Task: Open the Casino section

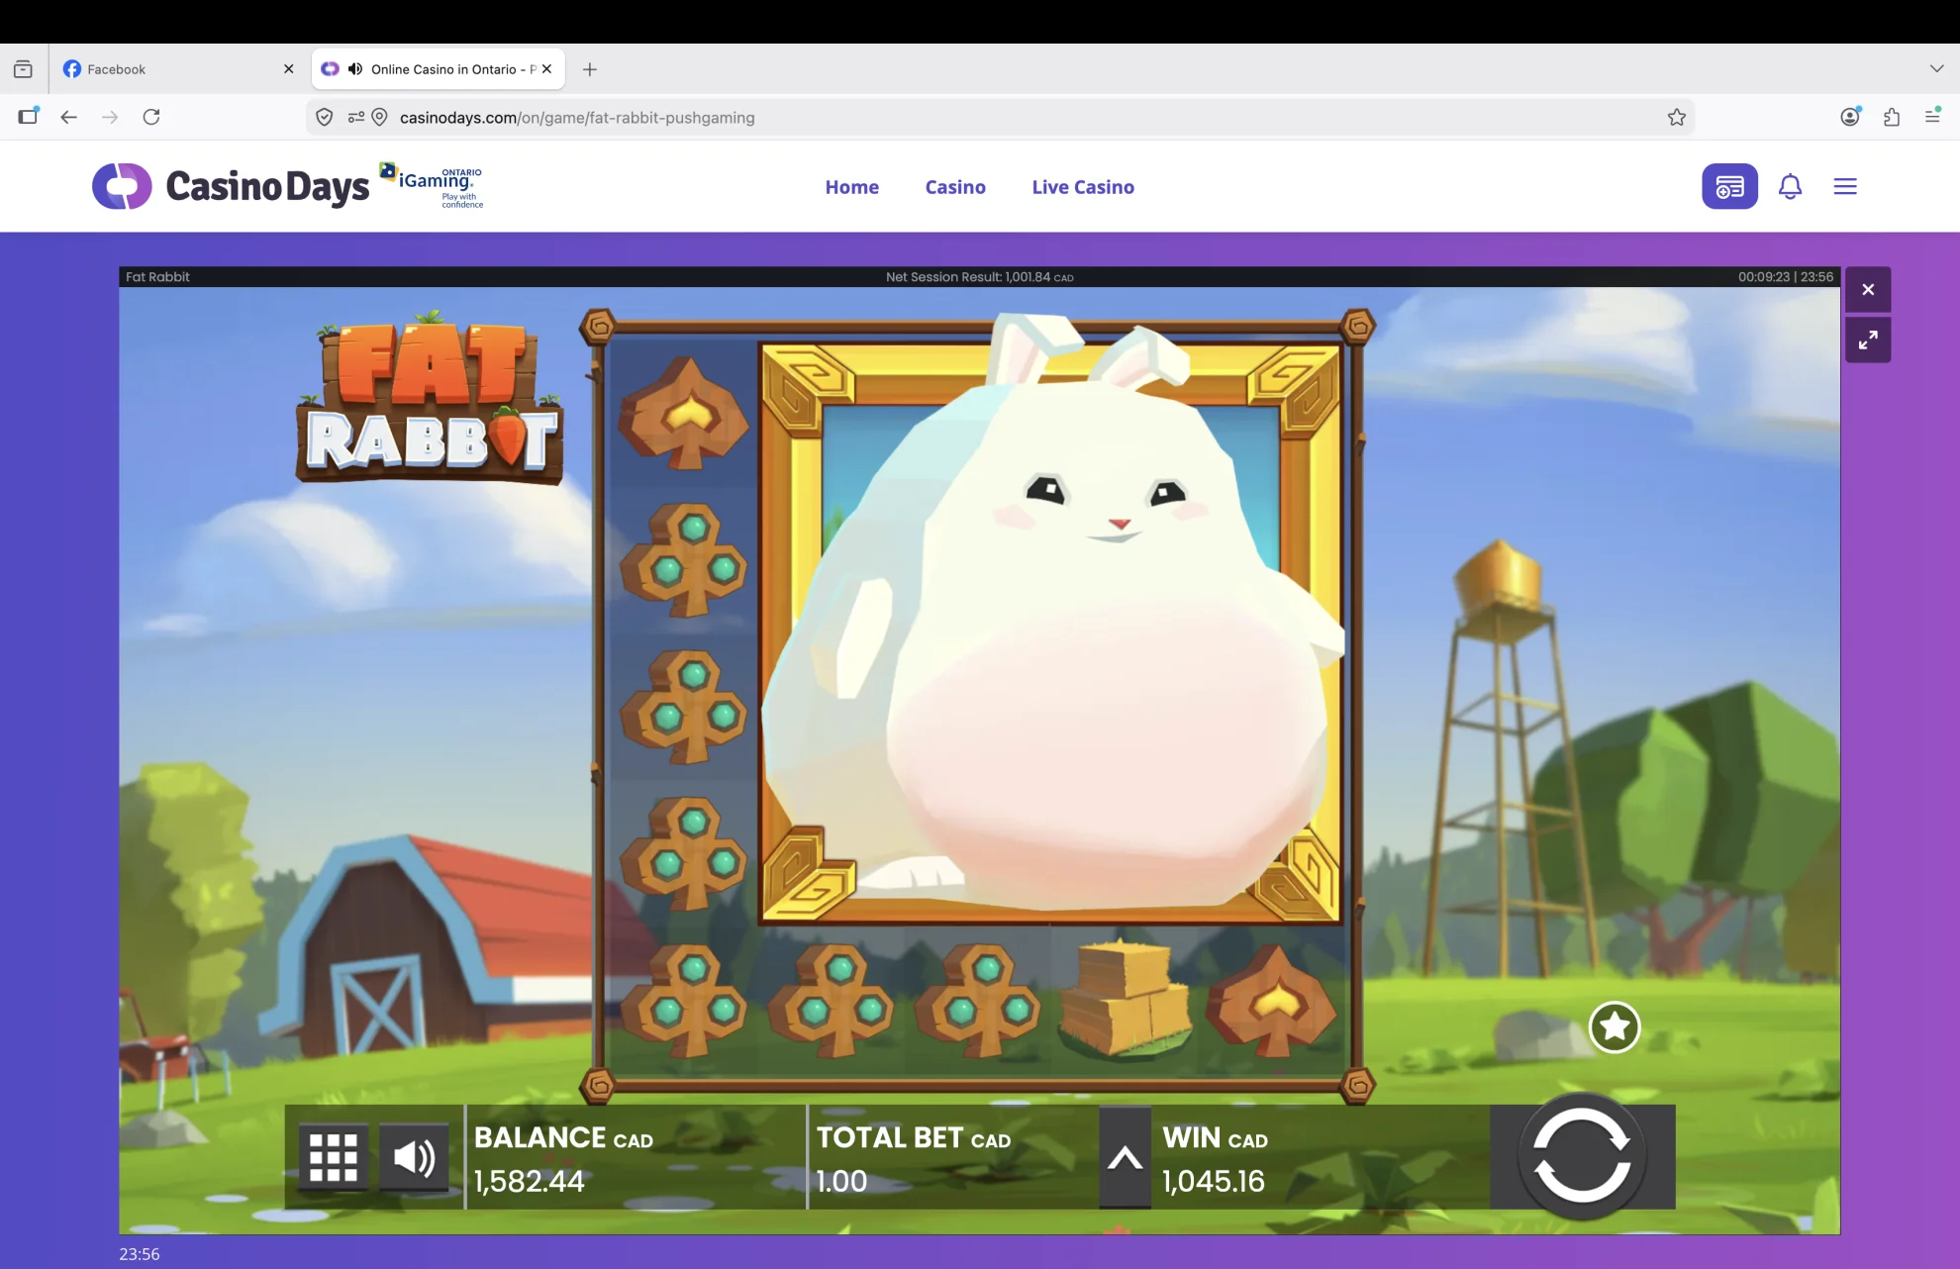Action: tap(955, 187)
